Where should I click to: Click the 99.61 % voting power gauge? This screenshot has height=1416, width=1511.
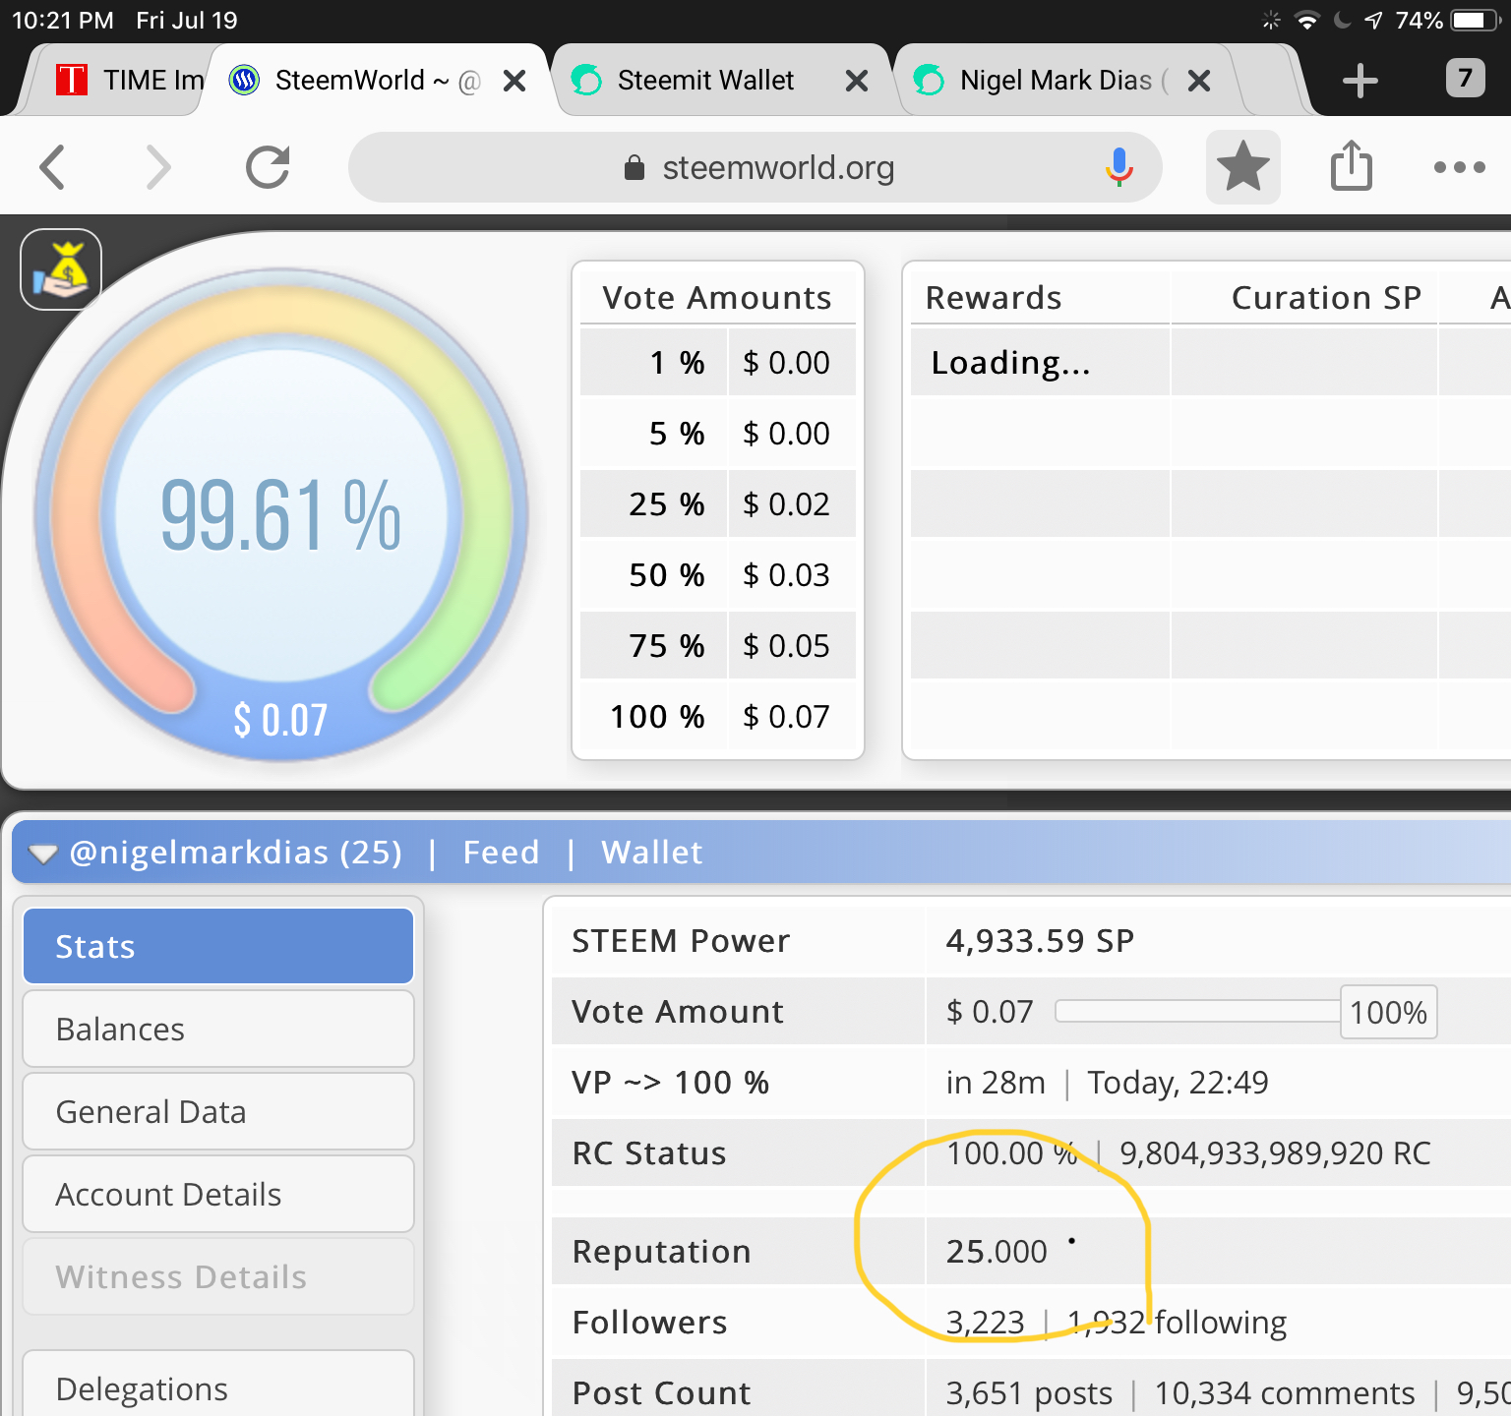coord(280,514)
